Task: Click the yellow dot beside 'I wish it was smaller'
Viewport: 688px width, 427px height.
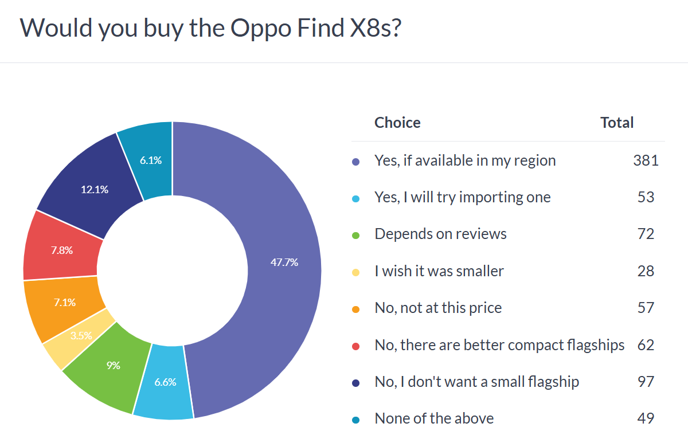Action: 355,272
